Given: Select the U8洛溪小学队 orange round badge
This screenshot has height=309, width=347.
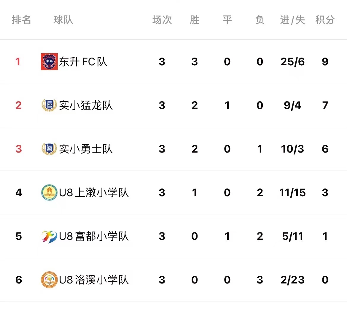Looking at the screenshot, I should click(x=49, y=280).
